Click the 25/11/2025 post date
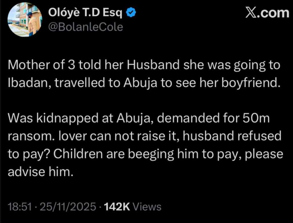Image resolution: width=293 pixels, height=223 pixels. click(68, 207)
